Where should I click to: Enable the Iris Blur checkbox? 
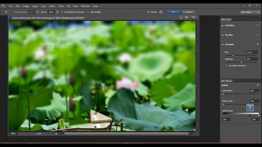(x=257, y=35)
